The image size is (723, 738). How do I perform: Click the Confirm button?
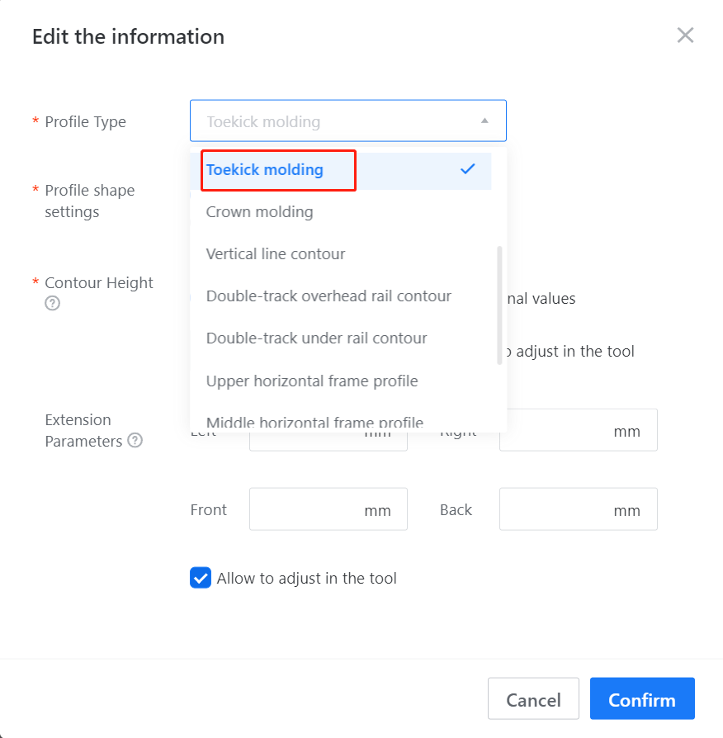(x=641, y=699)
